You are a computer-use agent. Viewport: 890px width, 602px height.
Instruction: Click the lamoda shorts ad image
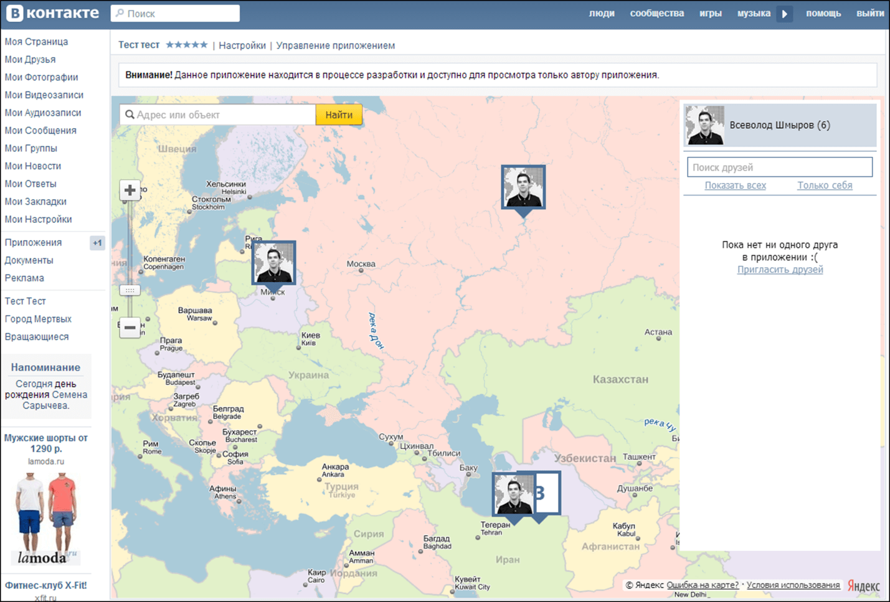click(46, 518)
